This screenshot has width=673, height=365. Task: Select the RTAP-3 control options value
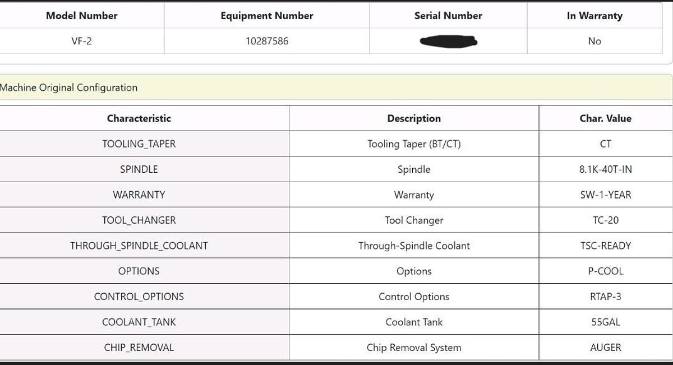tap(606, 297)
